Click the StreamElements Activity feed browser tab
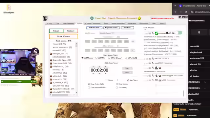This screenshot has height=118, width=210. tap(194, 6)
